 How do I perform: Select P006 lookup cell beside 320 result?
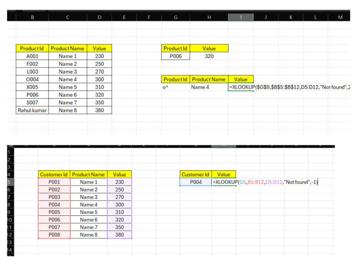click(x=175, y=56)
